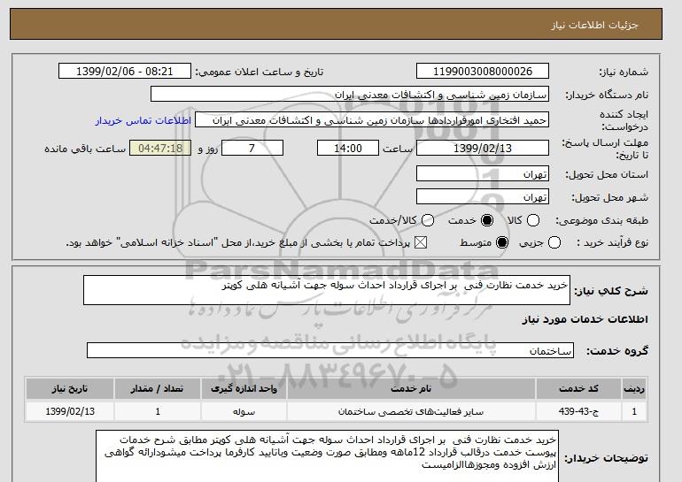682x482 pixels.
Task: Click the response deadline date 1399/02/13 field
Action: (483, 148)
